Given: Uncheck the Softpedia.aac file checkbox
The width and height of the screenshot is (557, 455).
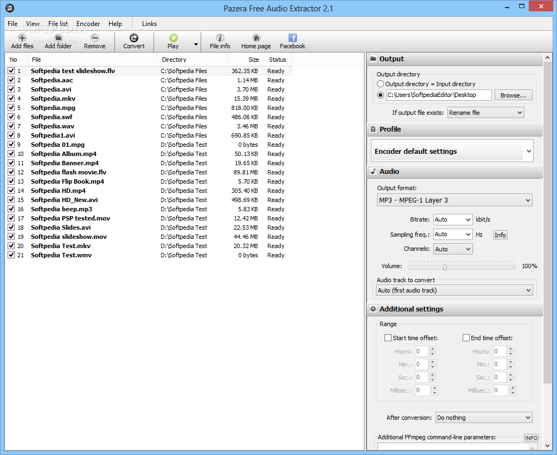Looking at the screenshot, I should pos(11,80).
